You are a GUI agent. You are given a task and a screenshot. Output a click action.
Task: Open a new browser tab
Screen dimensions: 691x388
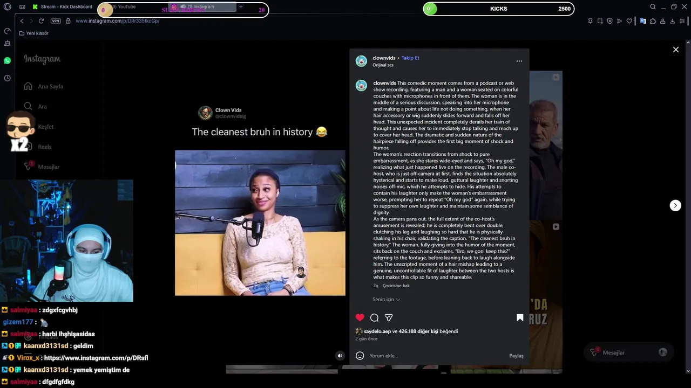point(241,7)
